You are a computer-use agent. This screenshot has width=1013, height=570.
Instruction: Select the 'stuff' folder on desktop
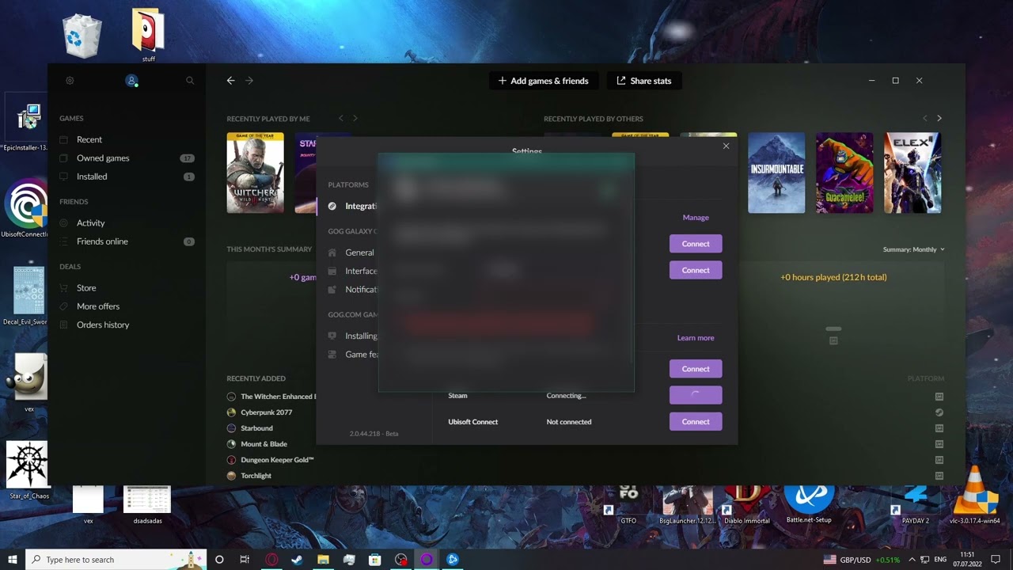pyautogui.click(x=148, y=35)
